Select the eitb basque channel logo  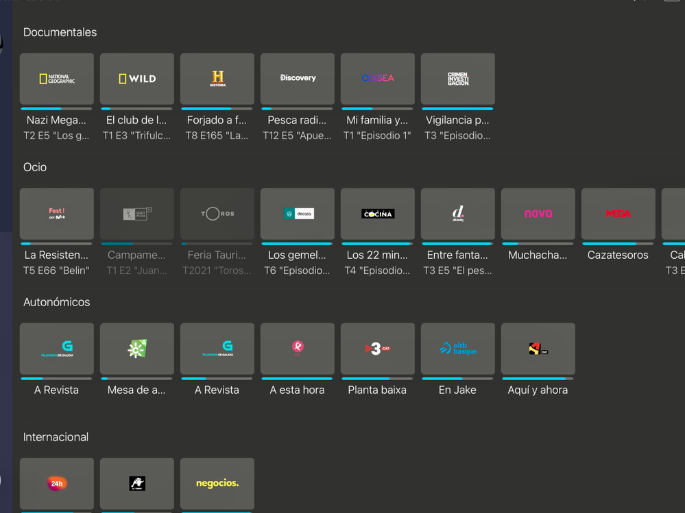(457, 348)
